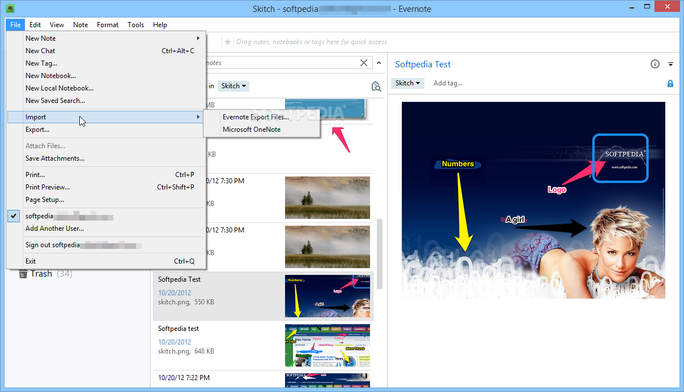The height and width of the screenshot is (392, 684).
Task: Click the note list vertical scrollbar
Action: click(379, 253)
